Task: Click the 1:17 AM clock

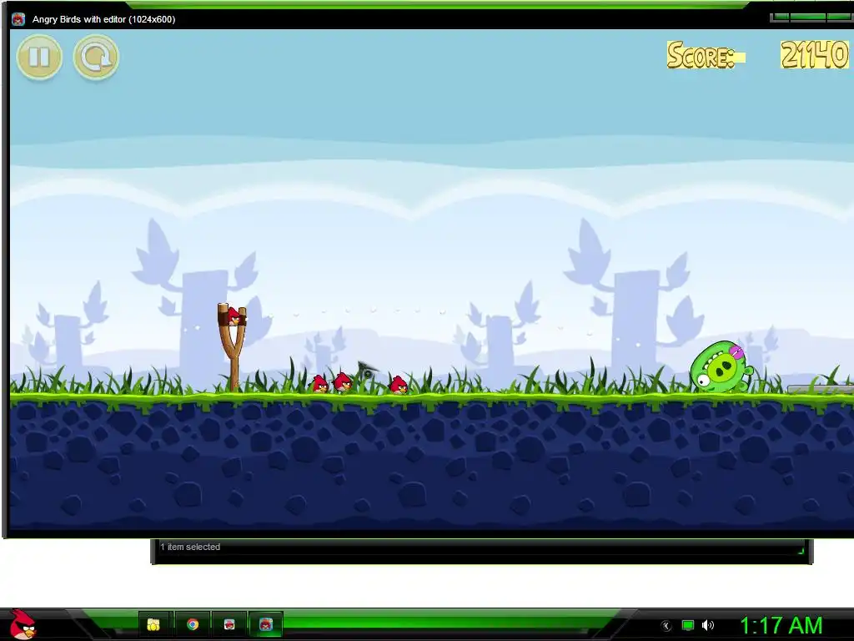Action: 781,626
